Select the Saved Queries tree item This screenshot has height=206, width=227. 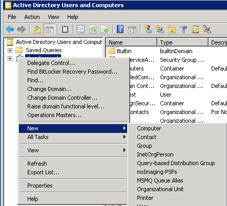[x=44, y=50]
